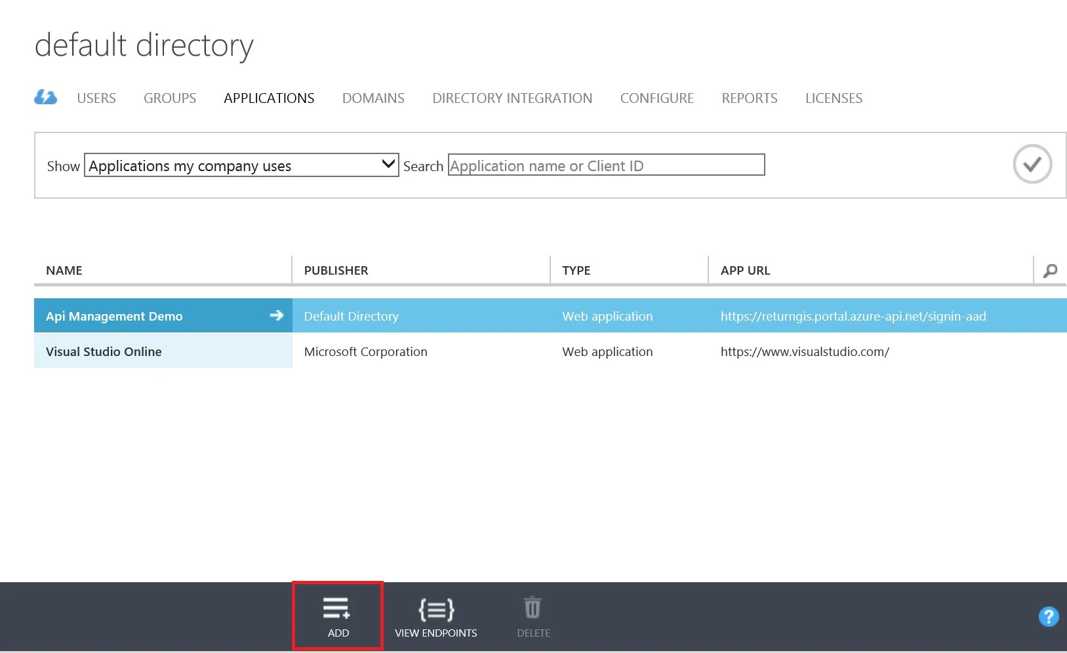Viewport: 1067px width, 653px height.
Task: Click the DELETE trash can icon
Action: click(533, 607)
